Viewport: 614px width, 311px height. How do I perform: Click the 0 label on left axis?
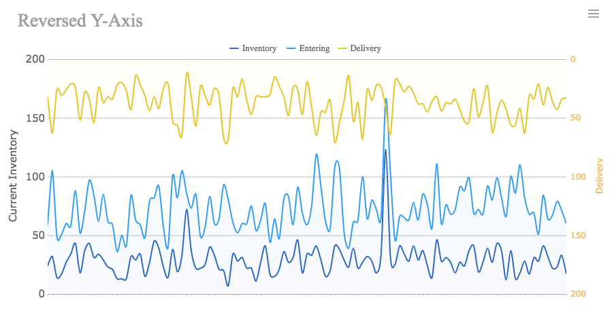(x=42, y=294)
